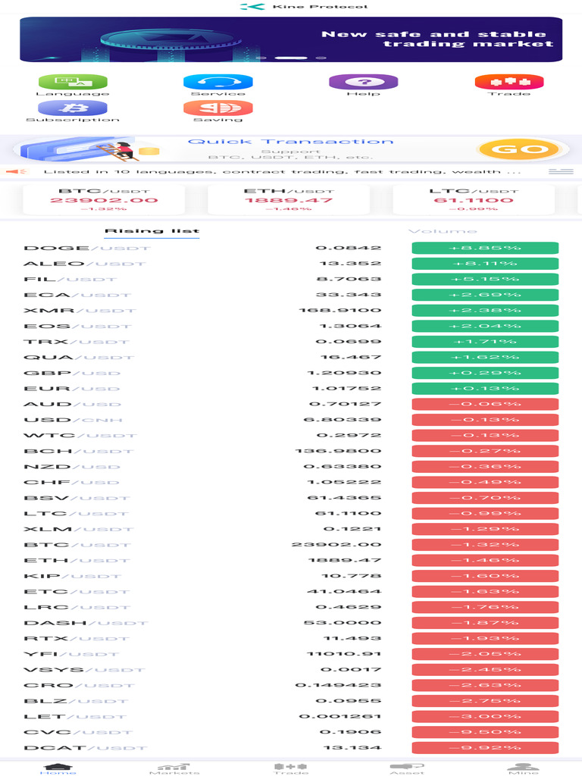This screenshot has width=582, height=776.
Task: Select the RTX/USDT row
Action: 291,638
